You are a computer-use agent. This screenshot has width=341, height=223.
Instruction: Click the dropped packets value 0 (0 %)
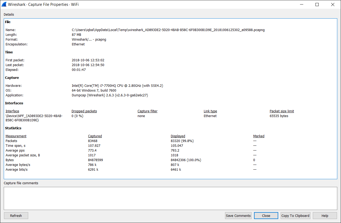[77, 116]
